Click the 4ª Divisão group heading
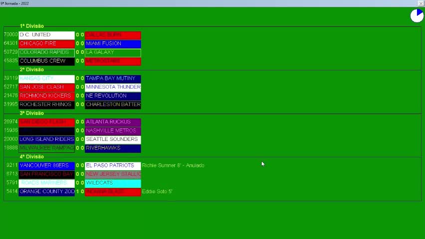The image size is (425, 239). pos(32,157)
